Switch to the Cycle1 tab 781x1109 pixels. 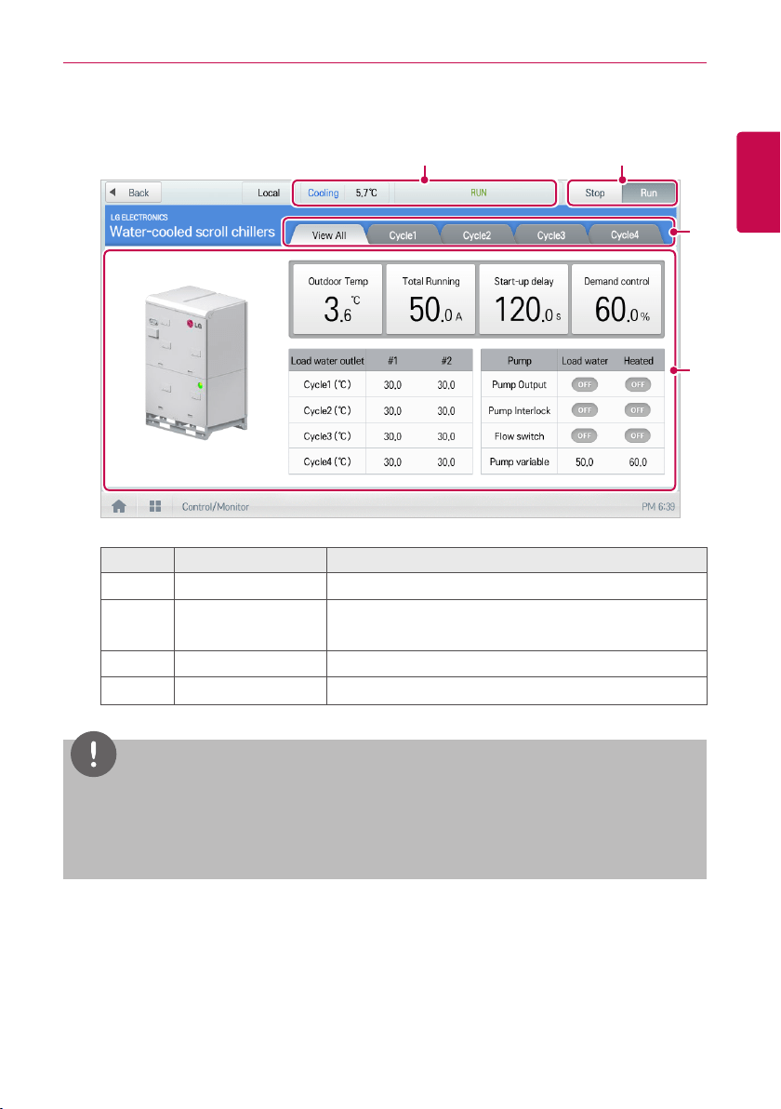[403, 234]
